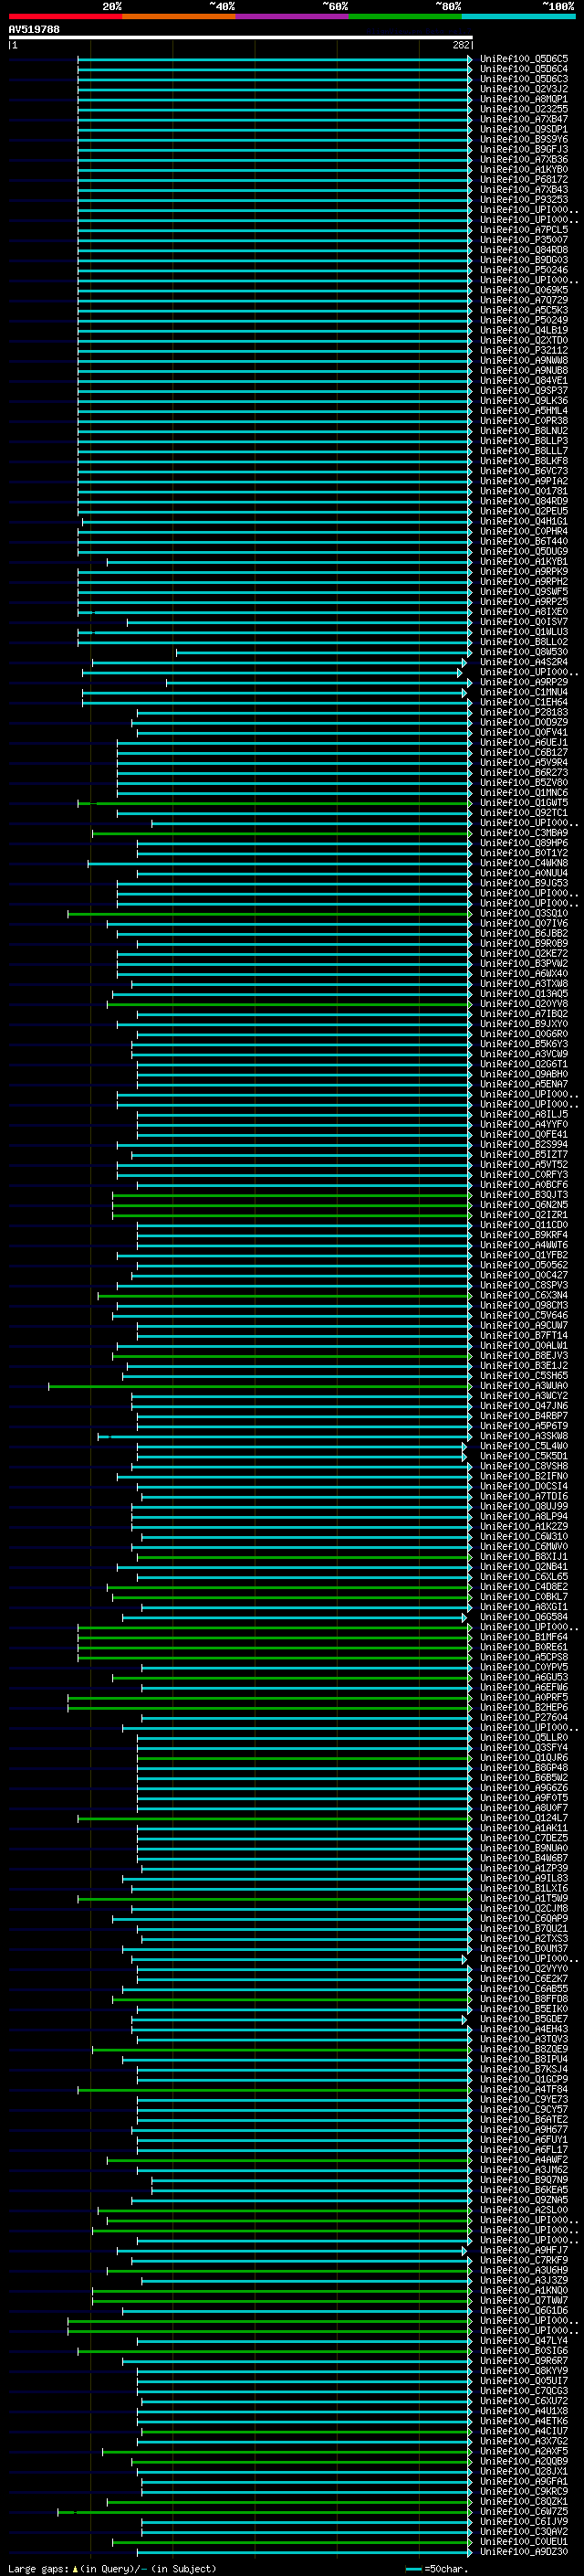Image resolution: width=584 pixels, height=2576 pixels.
Task: Click the UniRef100_C6W7Z5 label
Action: 524,2511
